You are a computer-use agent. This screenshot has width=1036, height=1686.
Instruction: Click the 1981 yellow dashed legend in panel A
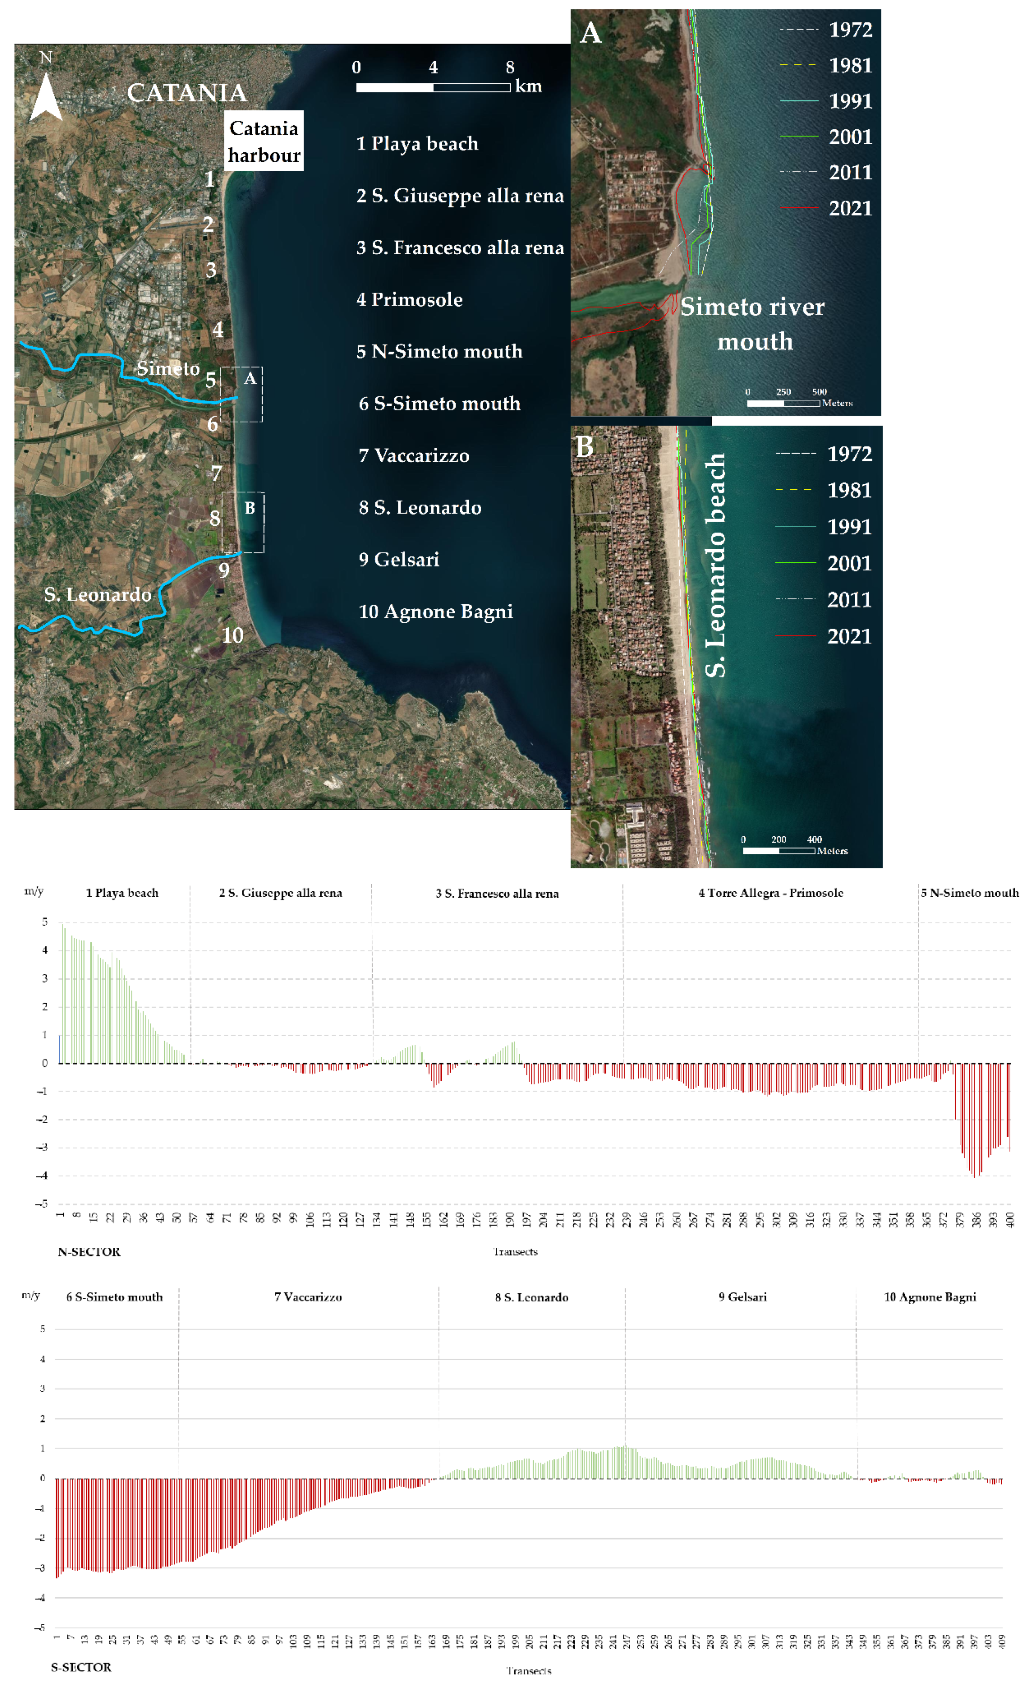pyautogui.click(x=798, y=65)
